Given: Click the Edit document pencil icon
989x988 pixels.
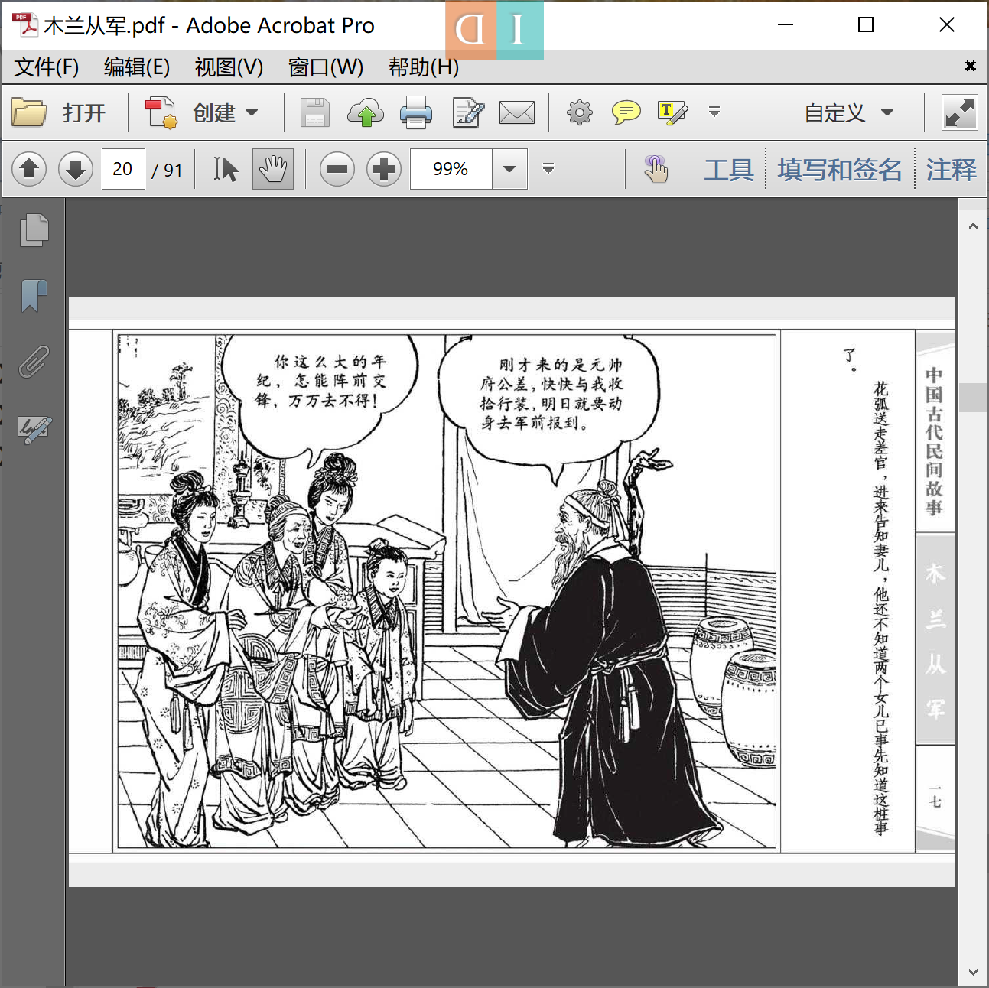Looking at the screenshot, I should (468, 113).
